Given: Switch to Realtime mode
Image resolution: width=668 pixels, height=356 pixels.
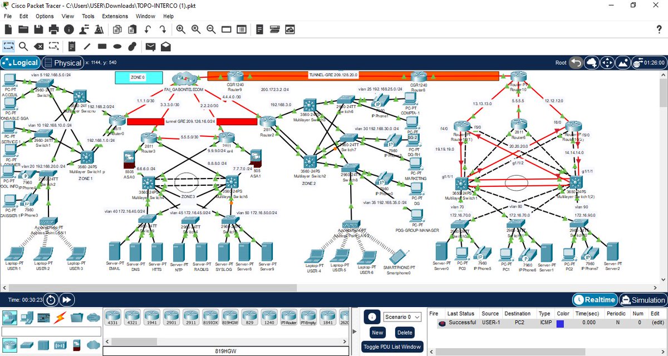Looking at the screenshot, I should [x=595, y=300].
